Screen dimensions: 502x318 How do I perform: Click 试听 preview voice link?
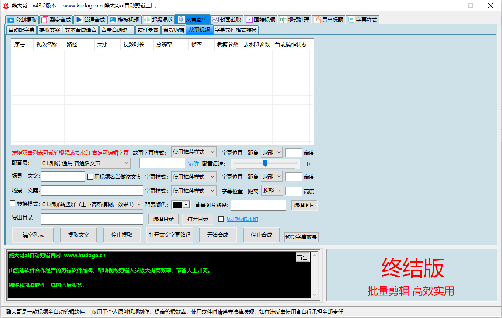point(193,163)
